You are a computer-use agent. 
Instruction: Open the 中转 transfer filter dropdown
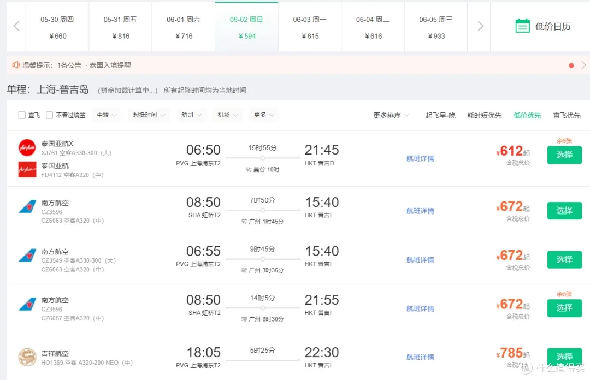coord(107,115)
